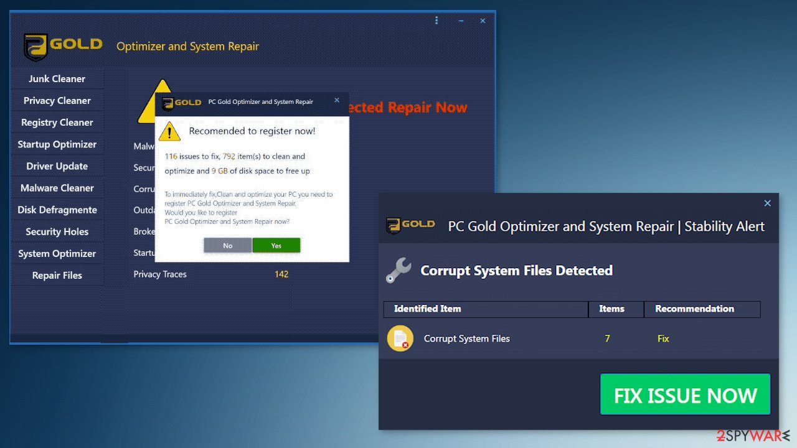The height and width of the screenshot is (448, 797).
Task: Open the Privacy Cleaner section
Action: (x=57, y=101)
